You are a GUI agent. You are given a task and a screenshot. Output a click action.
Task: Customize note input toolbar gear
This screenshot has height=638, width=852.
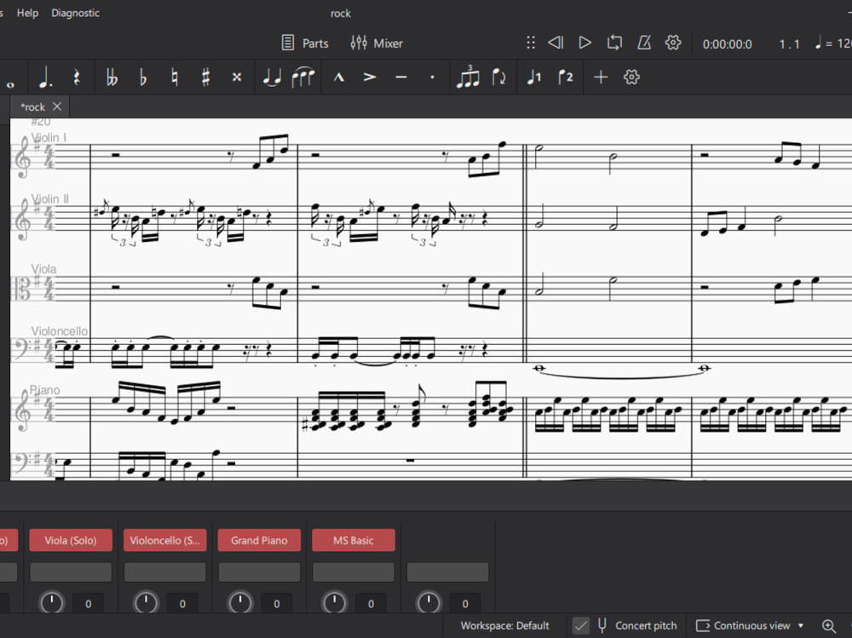[x=631, y=78]
